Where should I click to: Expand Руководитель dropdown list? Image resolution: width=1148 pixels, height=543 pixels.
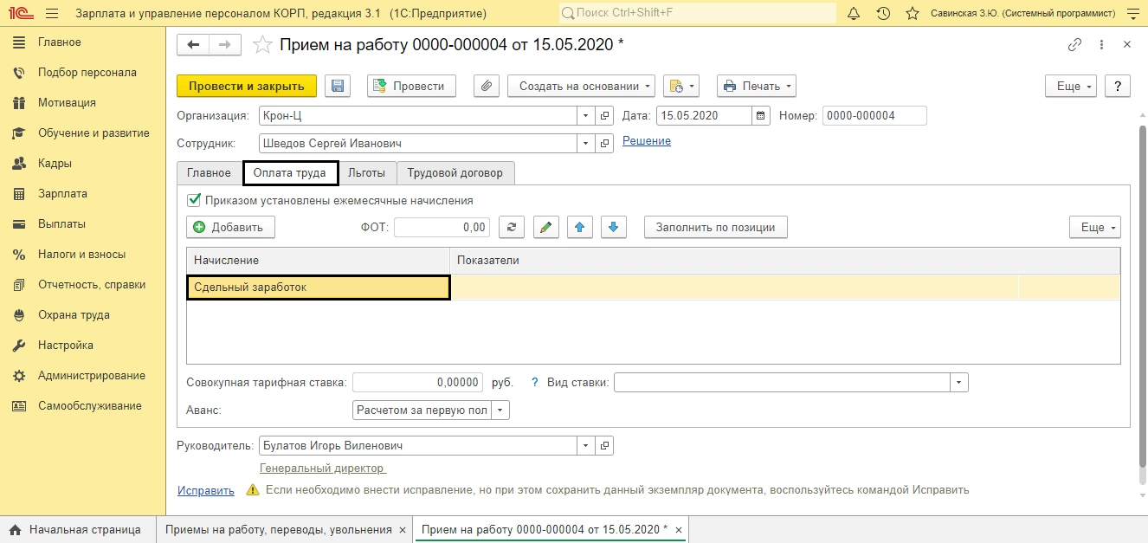(586, 446)
